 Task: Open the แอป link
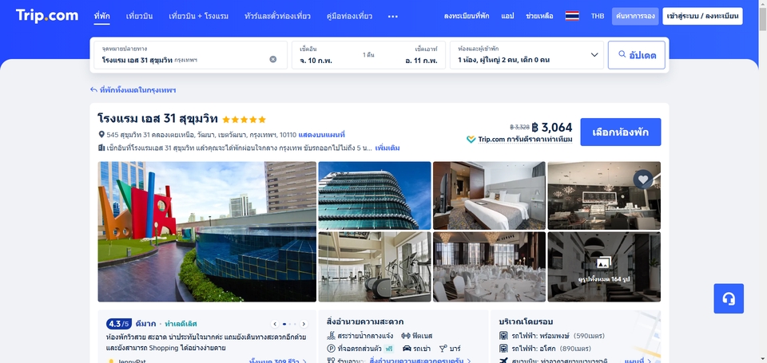(x=507, y=16)
